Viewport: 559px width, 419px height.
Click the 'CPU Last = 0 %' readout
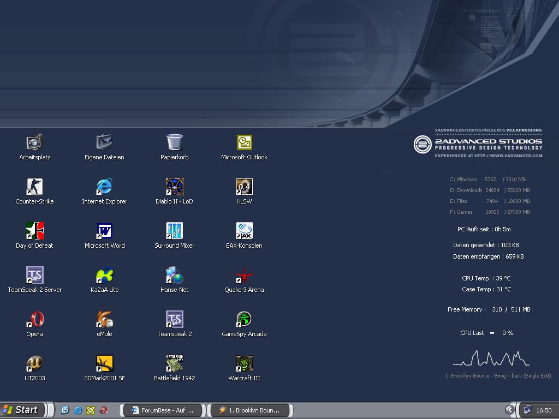click(x=486, y=333)
